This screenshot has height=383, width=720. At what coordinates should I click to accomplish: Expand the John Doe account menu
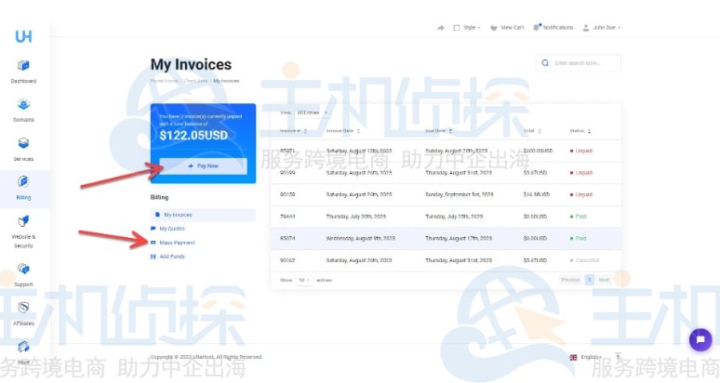coord(602,28)
